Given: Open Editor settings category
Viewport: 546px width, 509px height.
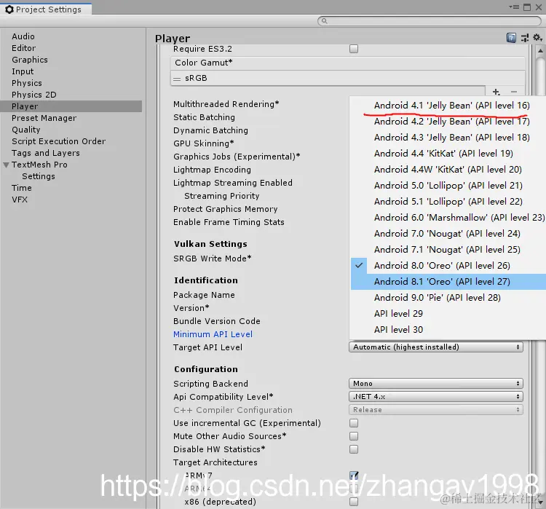Looking at the screenshot, I should click(24, 48).
